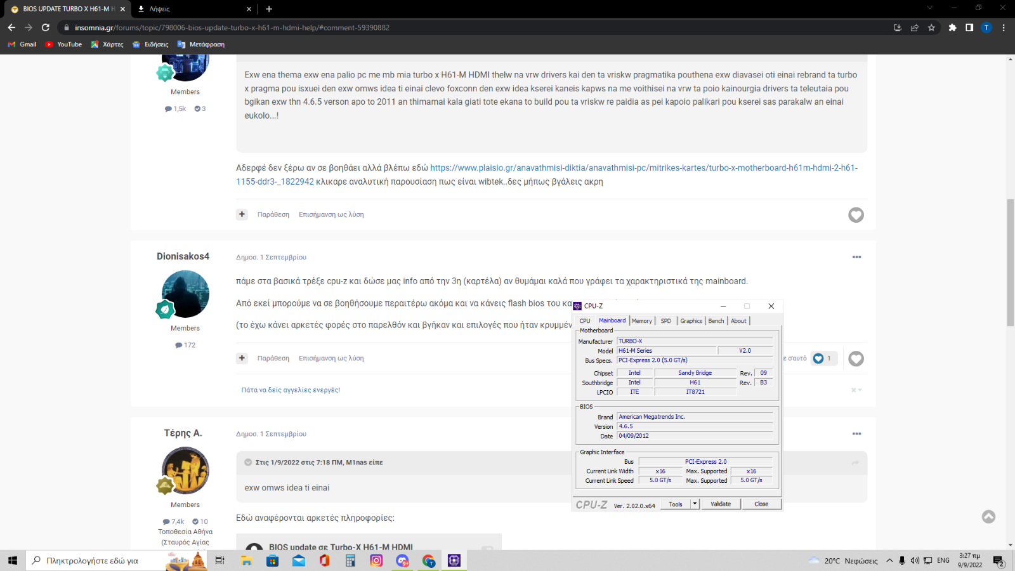
Task: Open Dionisakos4 post options three-dot menu
Action: pos(856,257)
